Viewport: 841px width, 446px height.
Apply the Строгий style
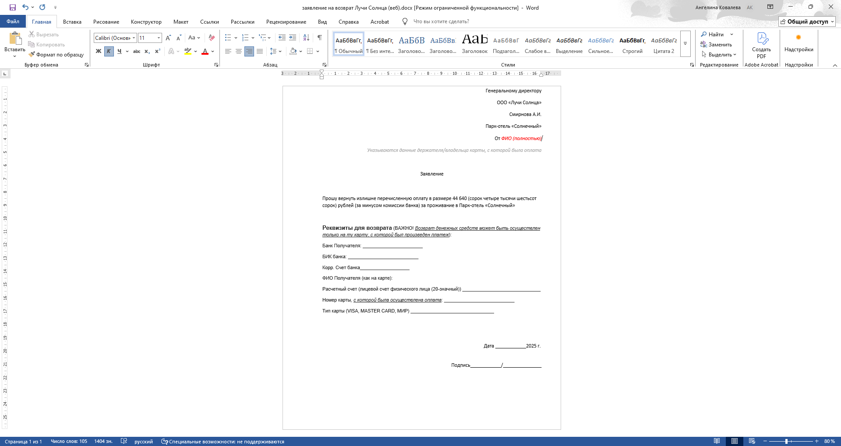coord(633,44)
